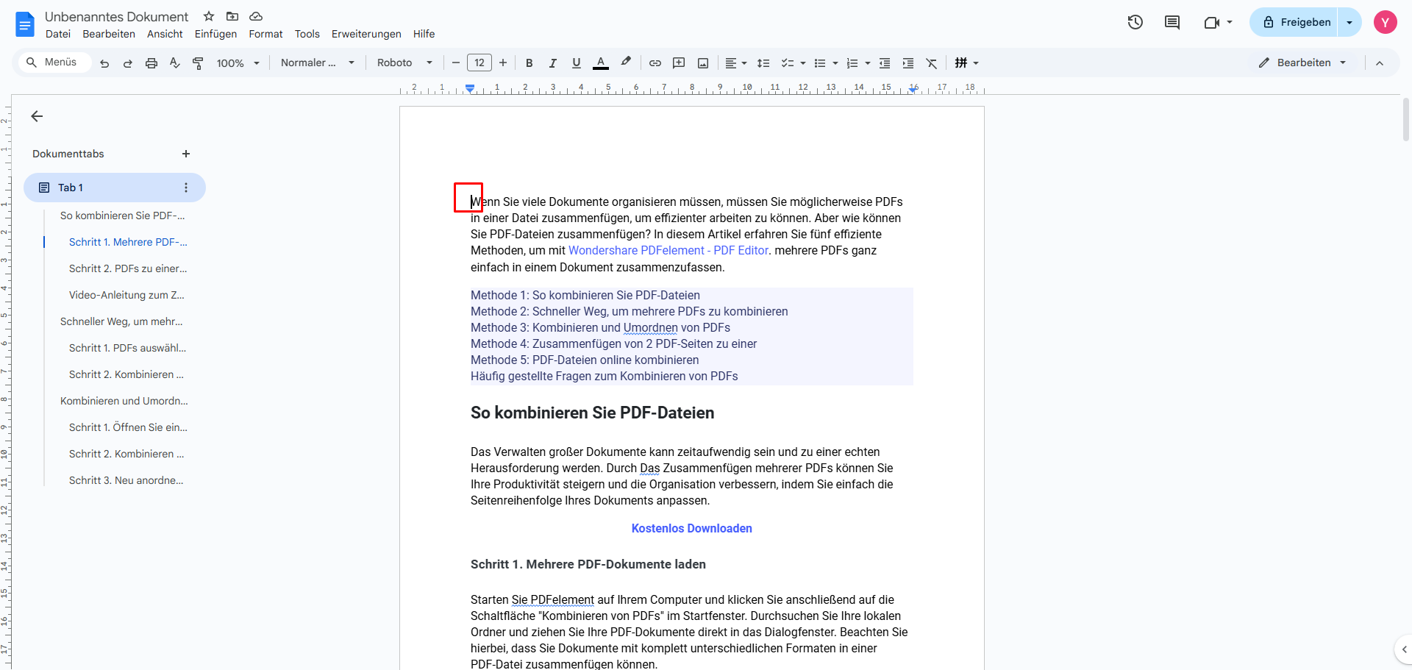The height and width of the screenshot is (670, 1412).
Task: Go to outline Kombinieren und Umordn...
Action: (124, 401)
